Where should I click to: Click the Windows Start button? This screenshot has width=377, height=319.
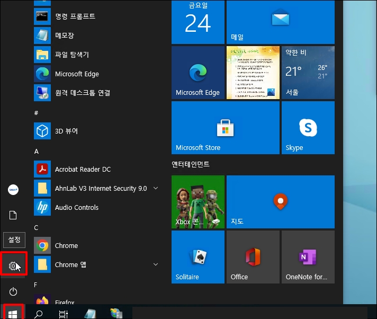point(13,314)
